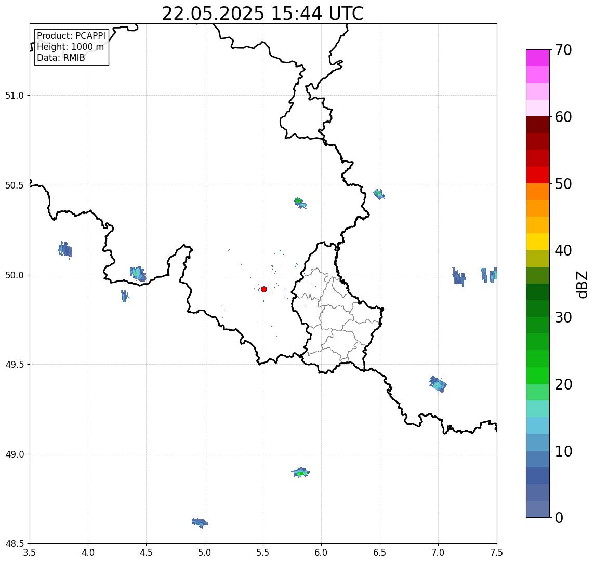Image resolution: width=595 pixels, height=563 pixels.
Task: Click the radar echo near 7.0°E, 49.4°N
Action: [438, 385]
